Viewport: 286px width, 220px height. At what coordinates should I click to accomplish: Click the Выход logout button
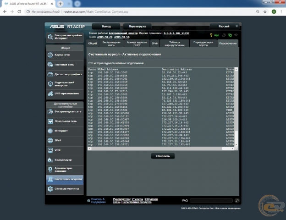pyautogui.click(x=106, y=27)
